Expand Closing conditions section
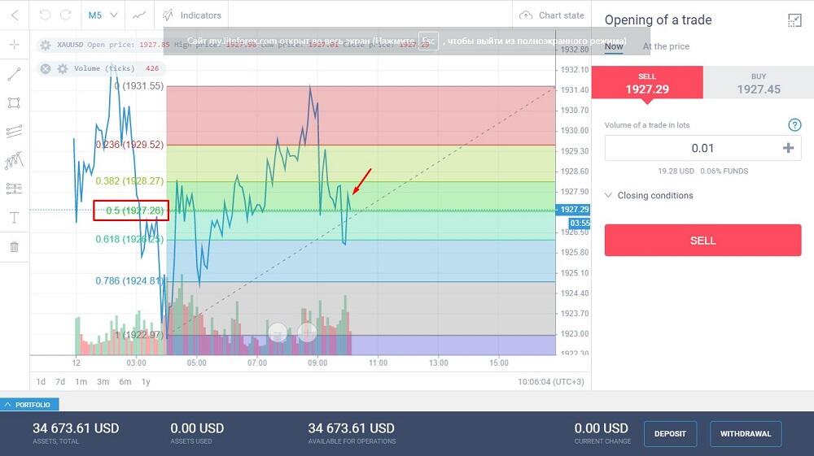This screenshot has width=814, height=456. coord(649,195)
